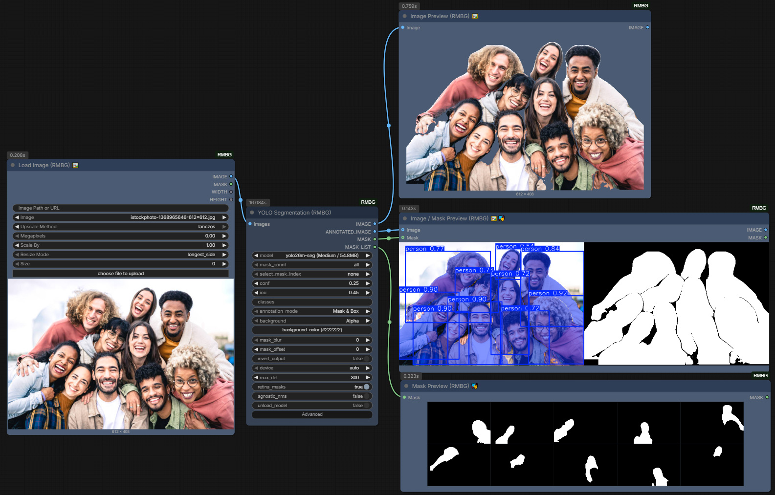This screenshot has height=495, width=775.
Task: Increase iou value with right arrow
Action: coord(368,293)
